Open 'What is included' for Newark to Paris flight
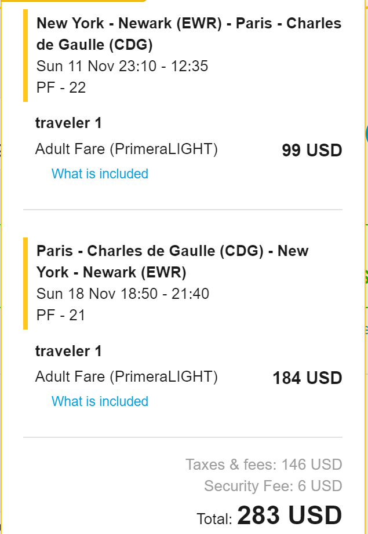The image size is (368, 534). [x=100, y=174]
